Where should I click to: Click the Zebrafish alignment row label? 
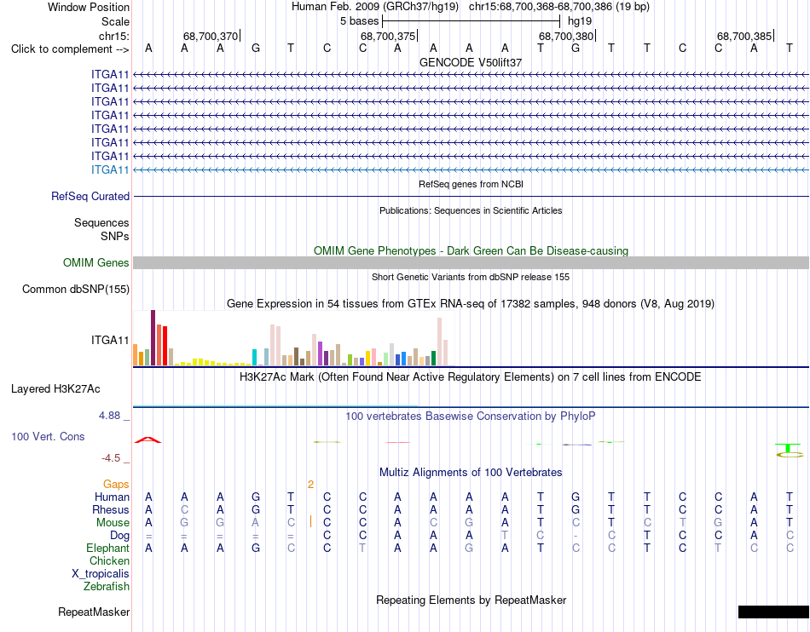[107, 587]
